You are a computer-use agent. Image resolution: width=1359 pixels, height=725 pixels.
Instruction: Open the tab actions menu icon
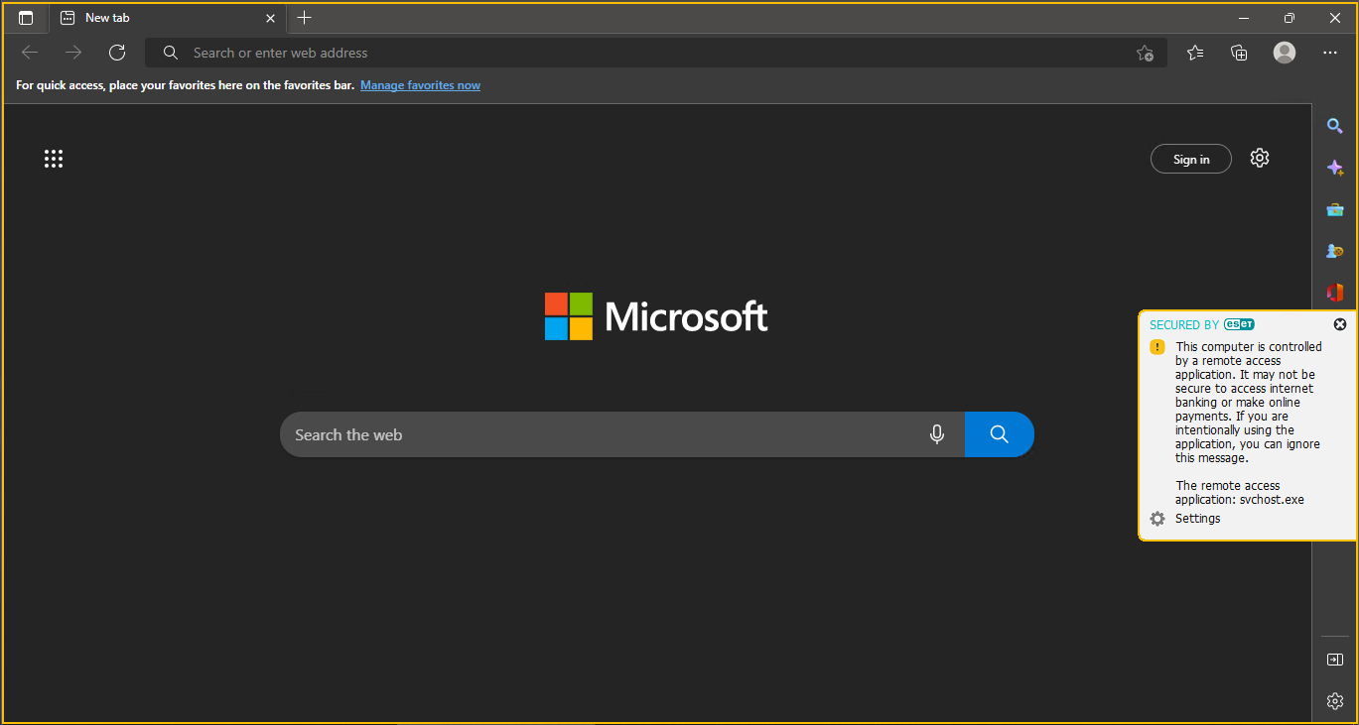(x=26, y=18)
